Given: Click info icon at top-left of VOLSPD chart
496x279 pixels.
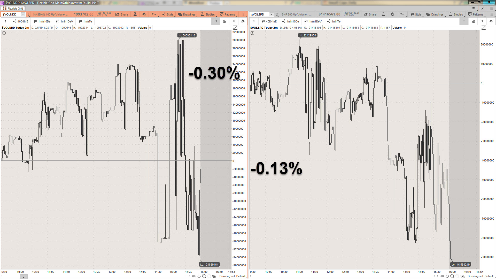Looking at the screenshot, I should 252,33.
